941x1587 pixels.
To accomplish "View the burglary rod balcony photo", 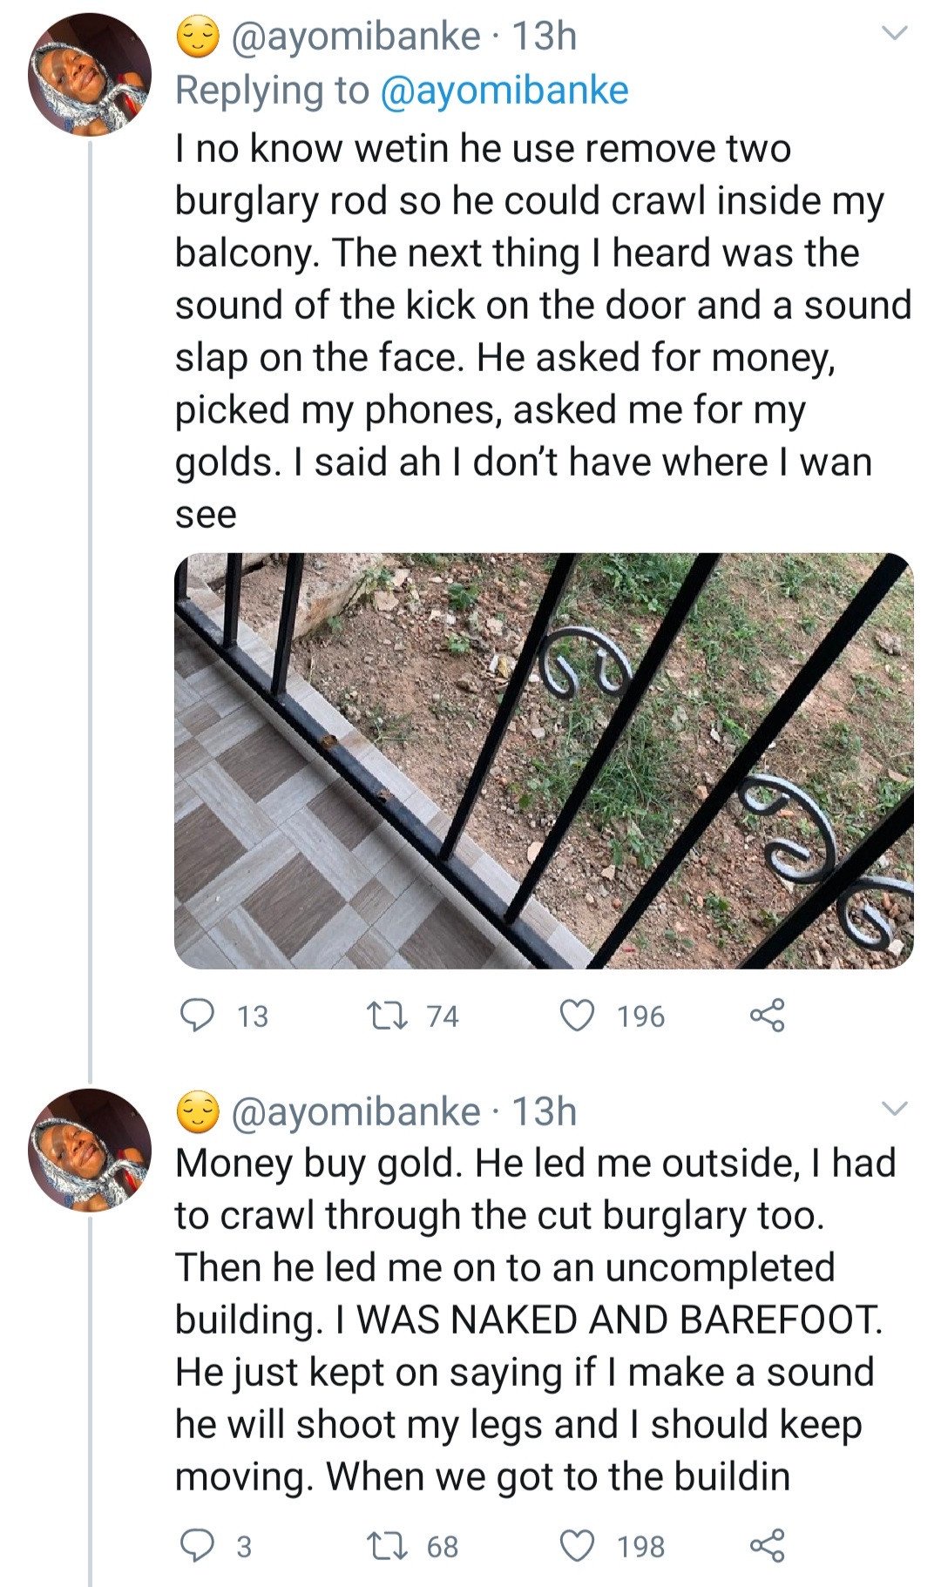I will click(x=544, y=760).
